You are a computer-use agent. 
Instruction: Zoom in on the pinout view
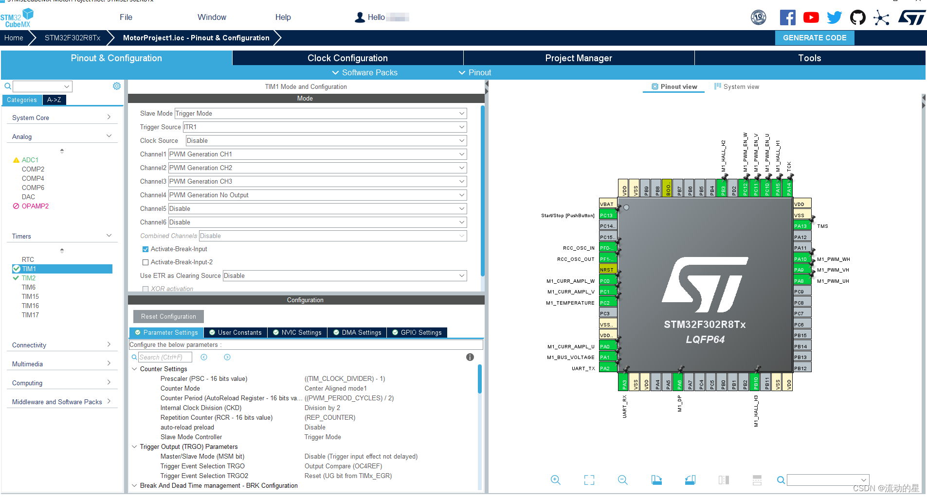556,480
